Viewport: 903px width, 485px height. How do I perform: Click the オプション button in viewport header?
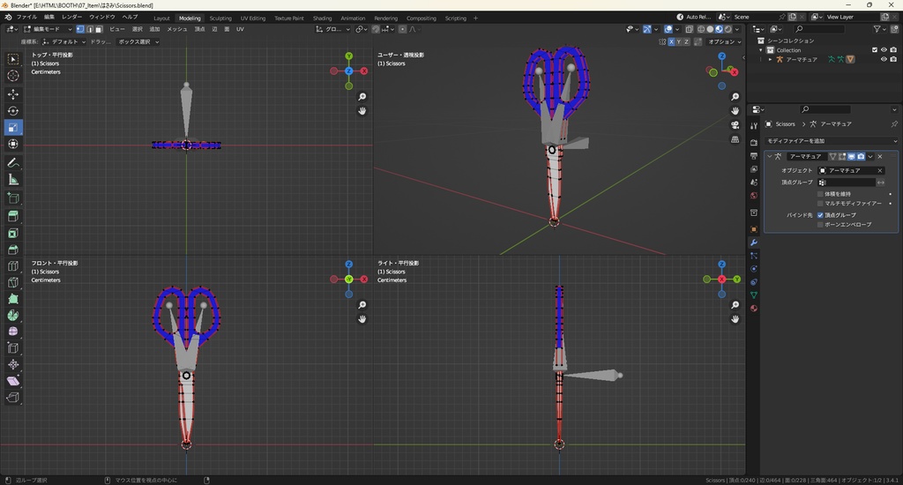click(723, 41)
